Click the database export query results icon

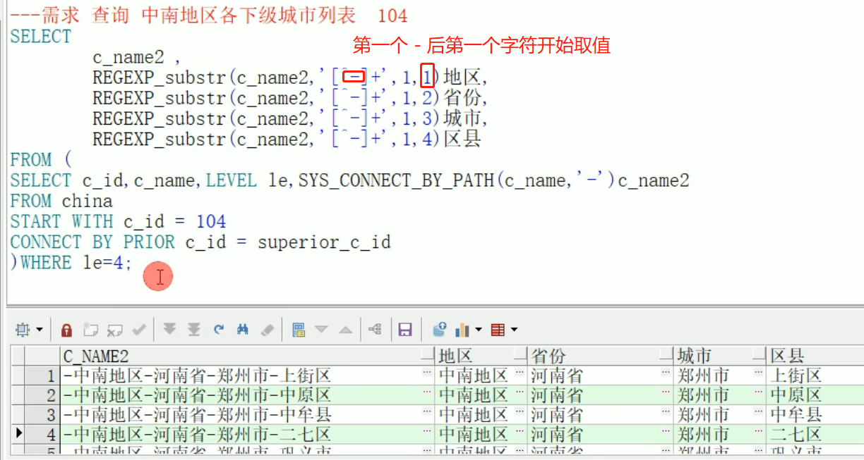(439, 329)
